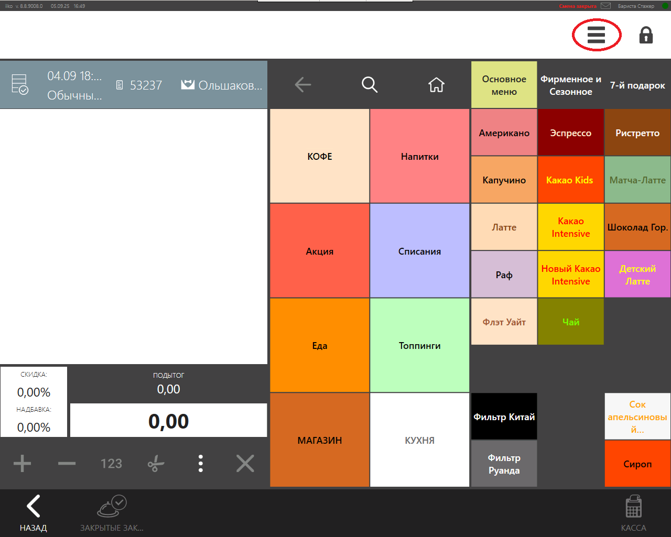Switch to Фирменное и Сезонное tab

pos(570,85)
